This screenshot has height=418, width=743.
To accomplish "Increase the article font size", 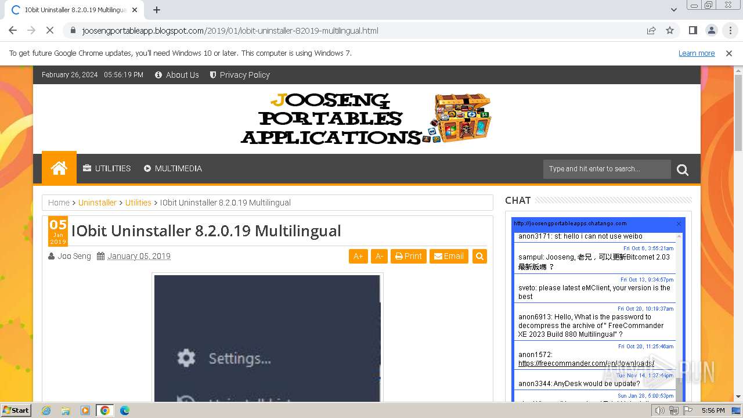I will (358, 256).
